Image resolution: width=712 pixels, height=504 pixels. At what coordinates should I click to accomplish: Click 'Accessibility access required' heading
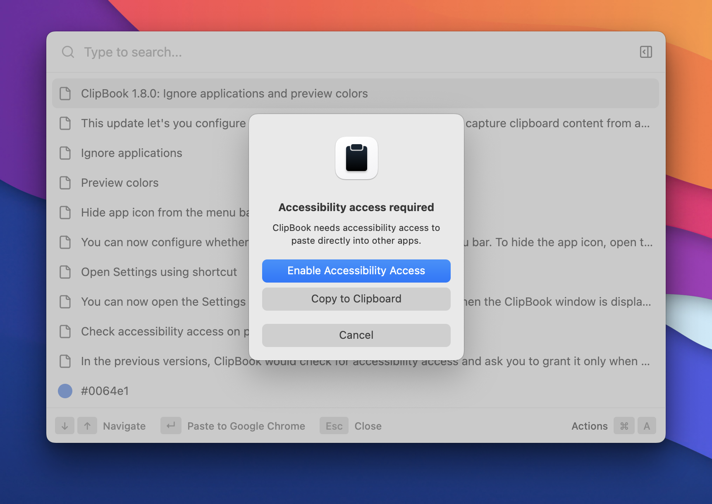[x=356, y=207]
